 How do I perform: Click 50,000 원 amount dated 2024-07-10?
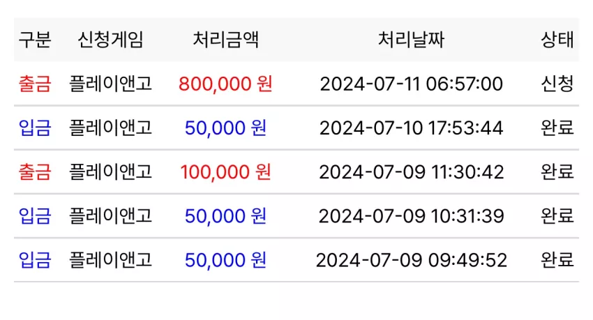tap(225, 128)
